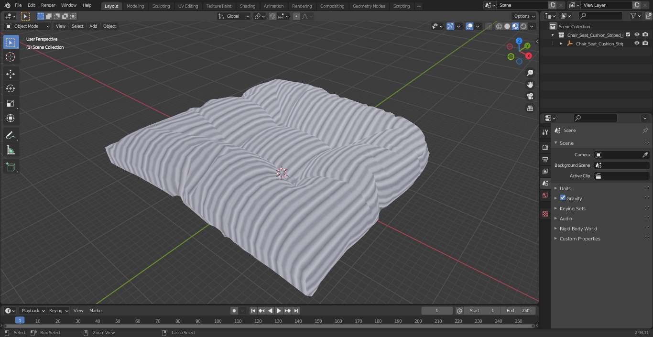Disable Chair_Seat_Cushion collection in renders

(x=645, y=34)
